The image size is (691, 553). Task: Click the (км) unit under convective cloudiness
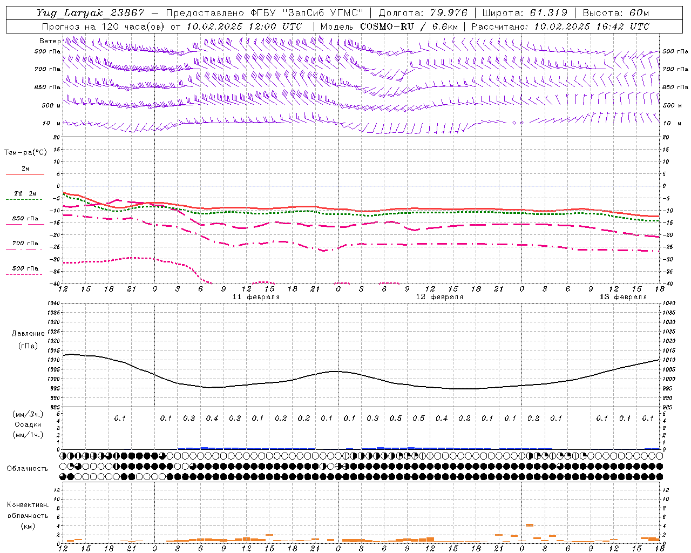tap(28, 526)
